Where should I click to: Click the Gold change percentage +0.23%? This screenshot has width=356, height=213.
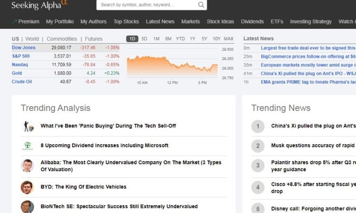(112, 73)
